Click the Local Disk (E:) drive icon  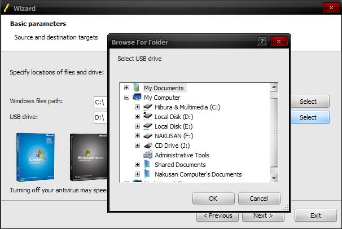148,126
